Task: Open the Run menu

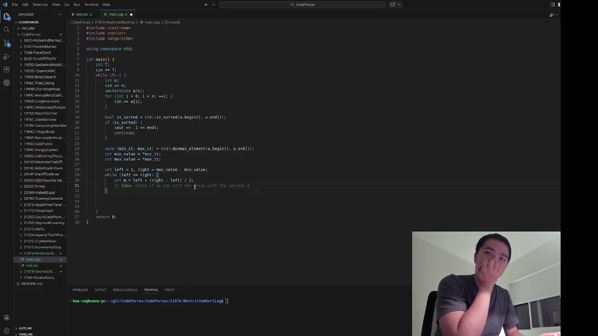Action: (x=77, y=5)
